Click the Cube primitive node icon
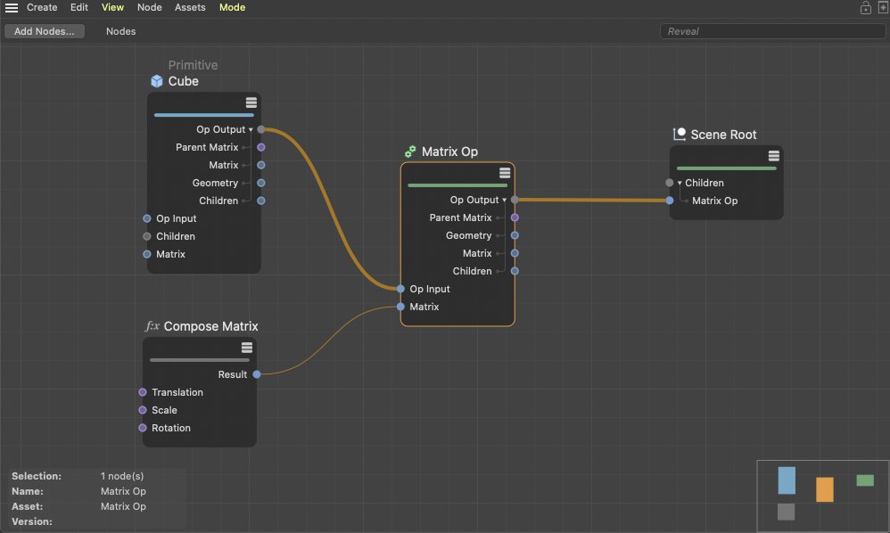Image resolution: width=890 pixels, height=533 pixels. pyautogui.click(x=157, y=81)
